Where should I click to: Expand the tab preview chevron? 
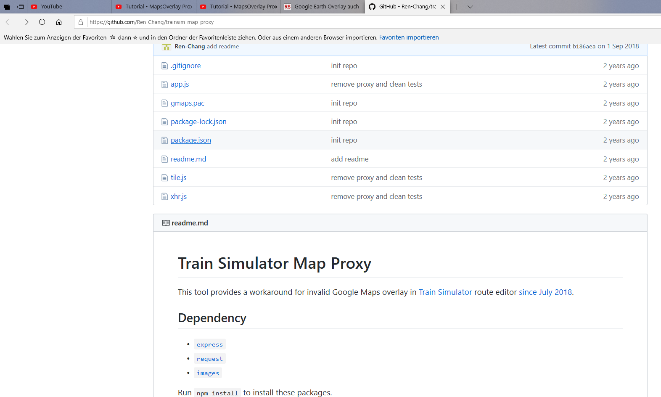click(470, 7)
